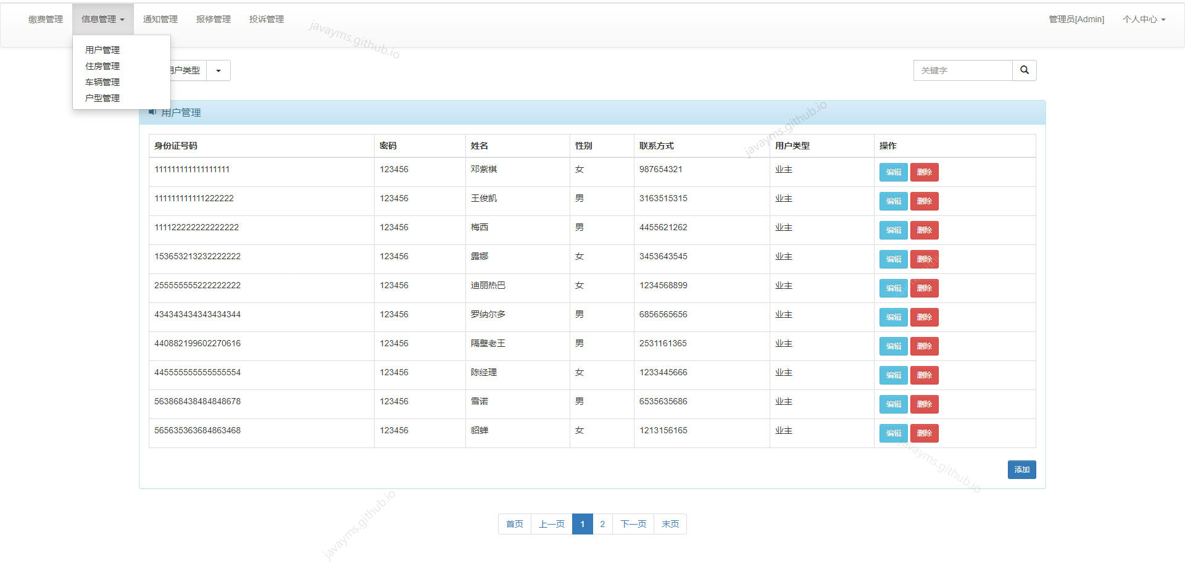This screenshot has width=1185, height=582.
Task: Select 户型管理 from the dropdown menu
Action: (x=102, y=98)
